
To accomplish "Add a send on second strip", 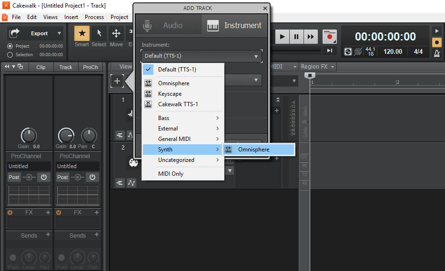I will point(97,234).
